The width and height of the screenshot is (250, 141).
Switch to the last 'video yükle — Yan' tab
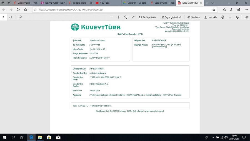pyautogui.click(x=163, y=3)
